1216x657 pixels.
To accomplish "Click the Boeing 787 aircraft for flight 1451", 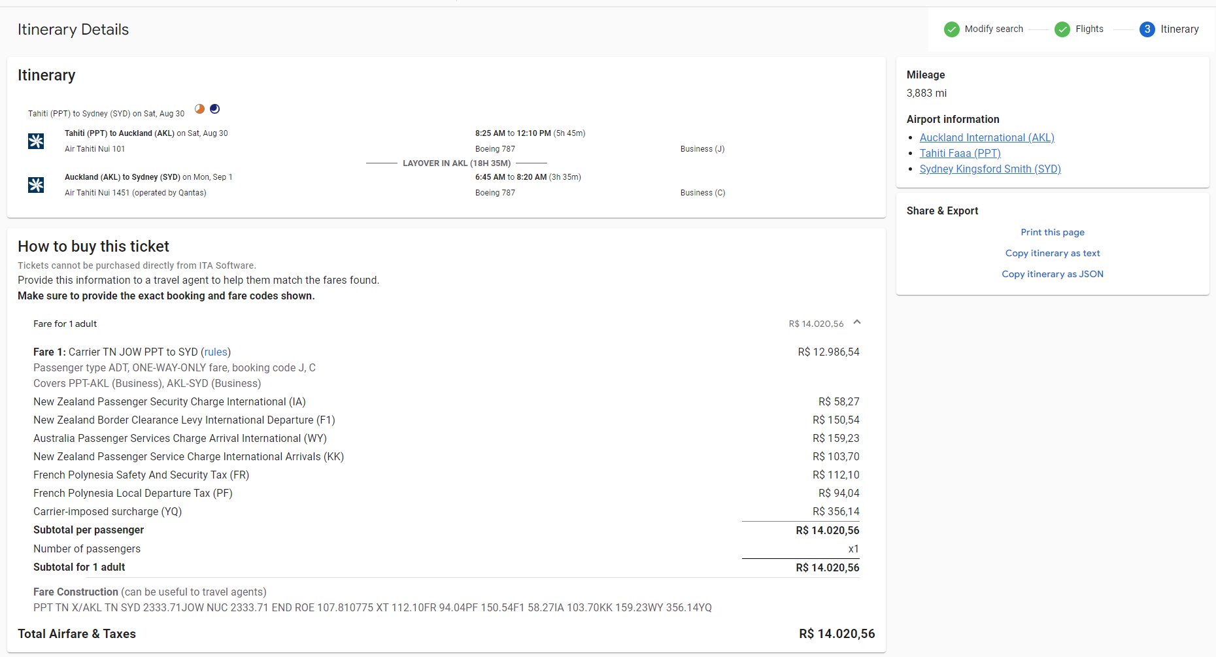I will pos(495,193).
